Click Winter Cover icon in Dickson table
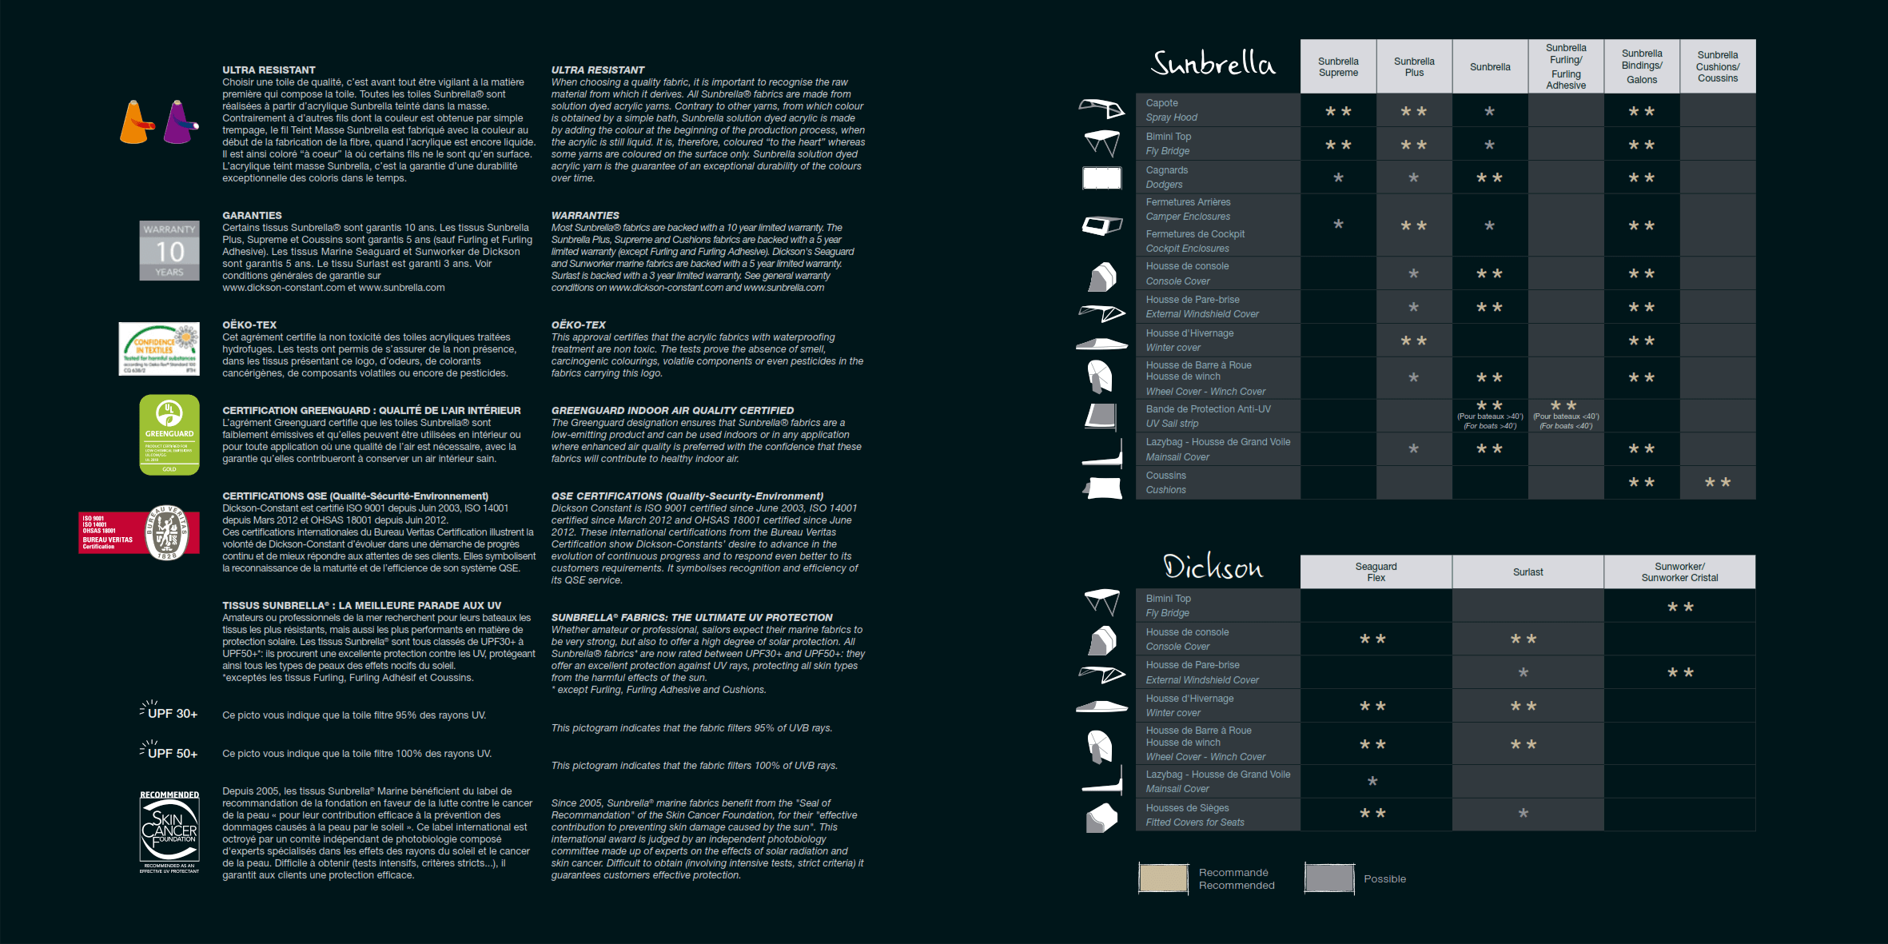This screenshot has height=944, width=1888. click(1101, 707)
